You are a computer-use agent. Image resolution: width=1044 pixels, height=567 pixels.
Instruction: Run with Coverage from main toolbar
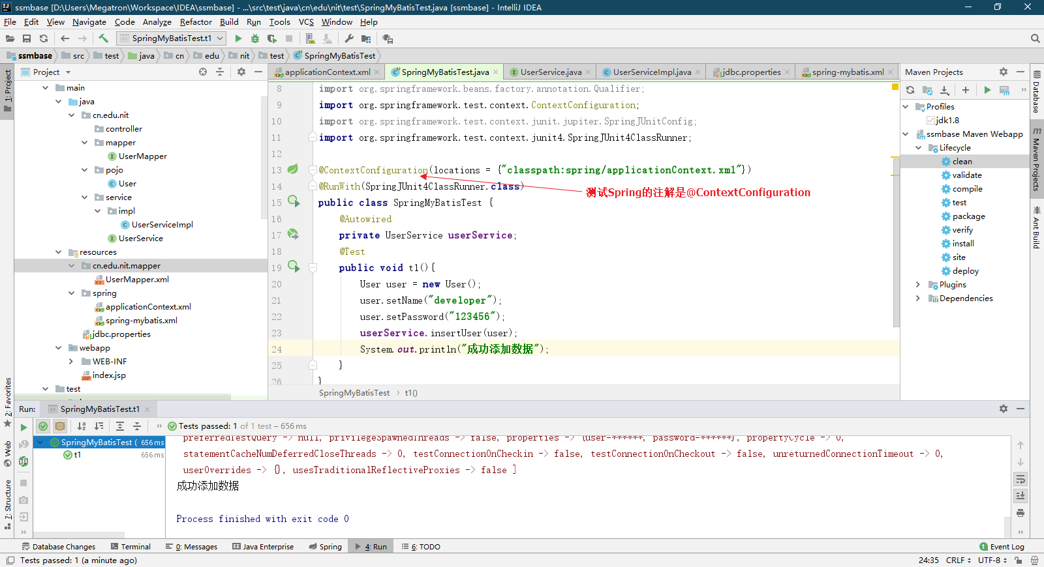[272, 38]
